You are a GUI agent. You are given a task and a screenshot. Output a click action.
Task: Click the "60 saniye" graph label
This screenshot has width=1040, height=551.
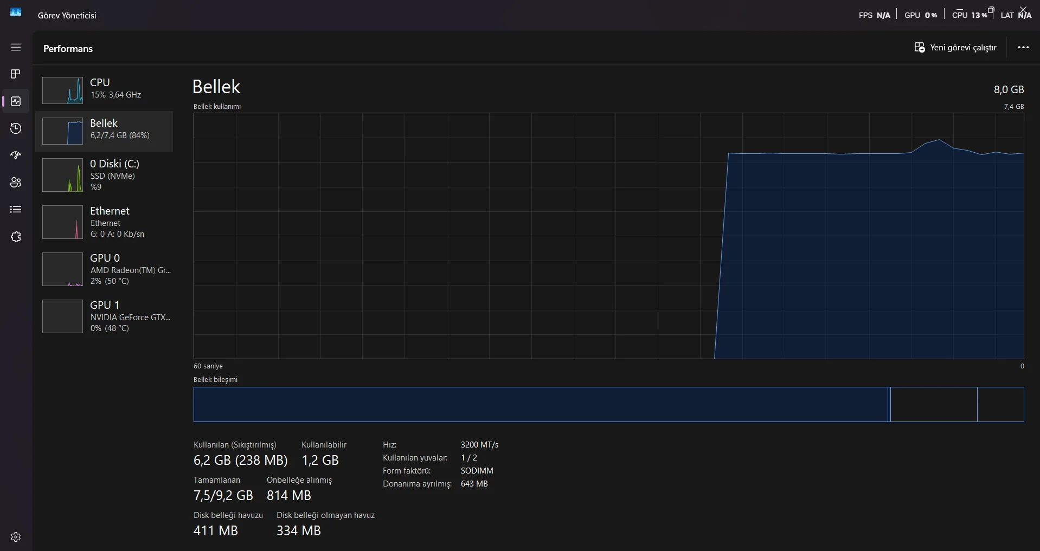[x=208, y=366]
